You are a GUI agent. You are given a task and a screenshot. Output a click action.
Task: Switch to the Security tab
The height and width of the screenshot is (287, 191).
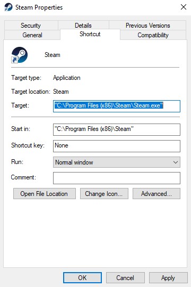31,26
